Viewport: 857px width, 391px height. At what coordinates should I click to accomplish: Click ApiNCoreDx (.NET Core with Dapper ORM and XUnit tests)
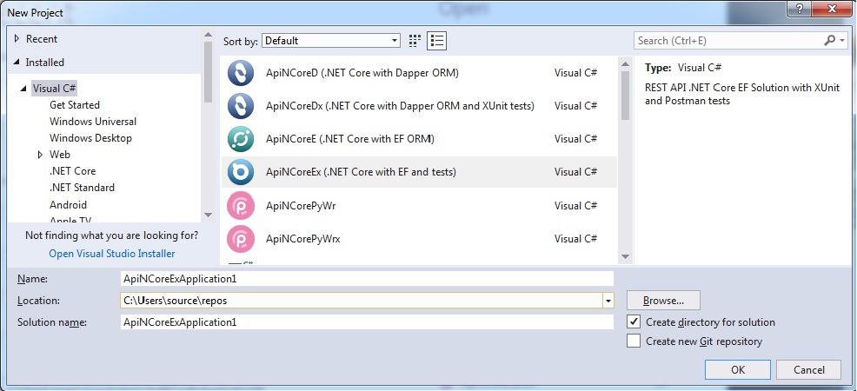point(400,106)
